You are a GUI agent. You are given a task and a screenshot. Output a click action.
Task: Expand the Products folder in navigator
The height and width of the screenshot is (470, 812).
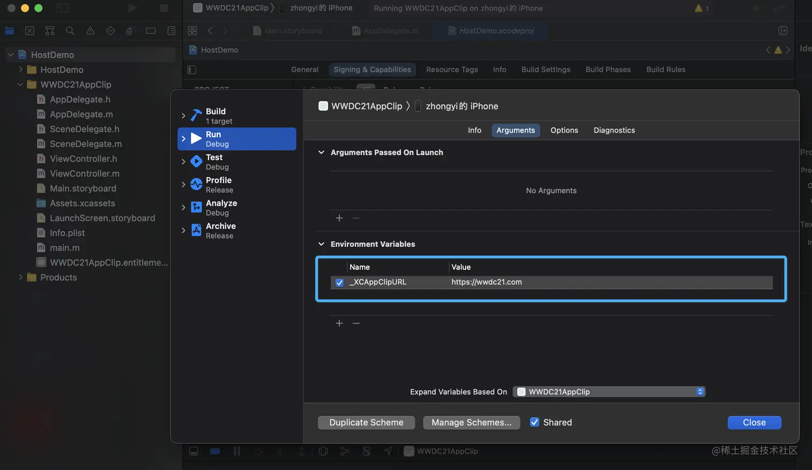tap(20, 277)
